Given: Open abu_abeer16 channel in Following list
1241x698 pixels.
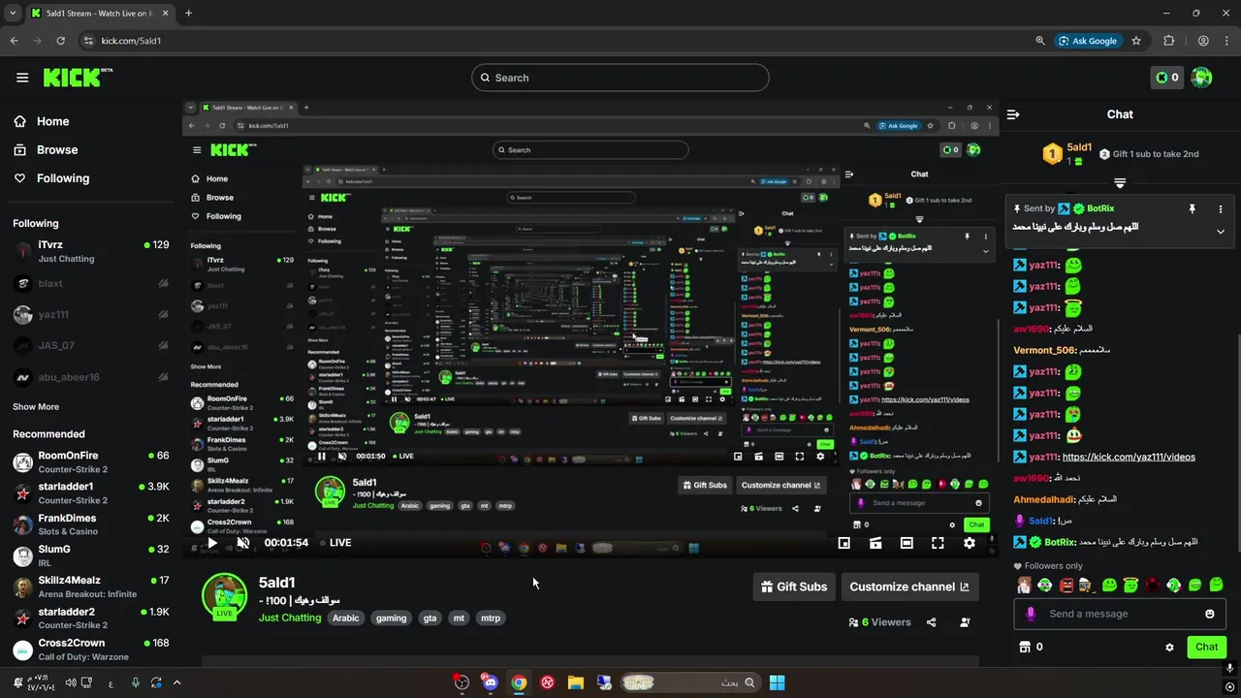Looking at the screenshot, I should pyautogui.click(x=91, y=377).
